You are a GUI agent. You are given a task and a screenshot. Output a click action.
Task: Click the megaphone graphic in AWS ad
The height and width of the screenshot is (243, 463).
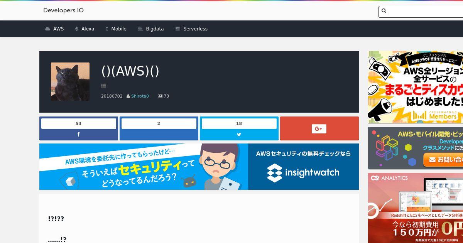pos(381,110)
